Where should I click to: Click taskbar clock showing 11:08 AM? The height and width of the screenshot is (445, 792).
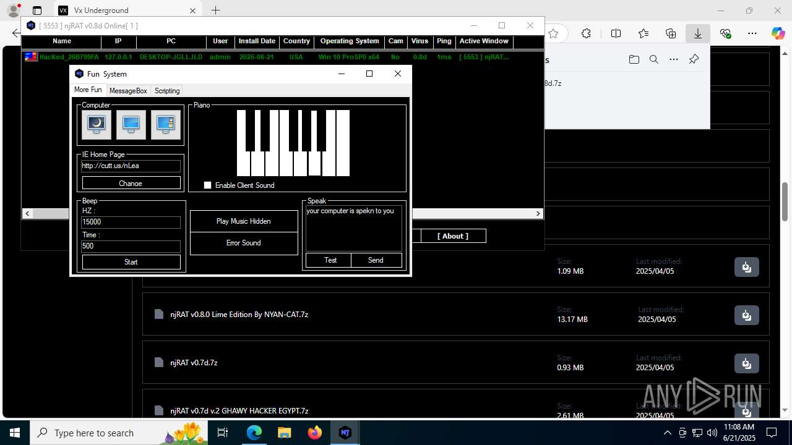pos(739,432)
